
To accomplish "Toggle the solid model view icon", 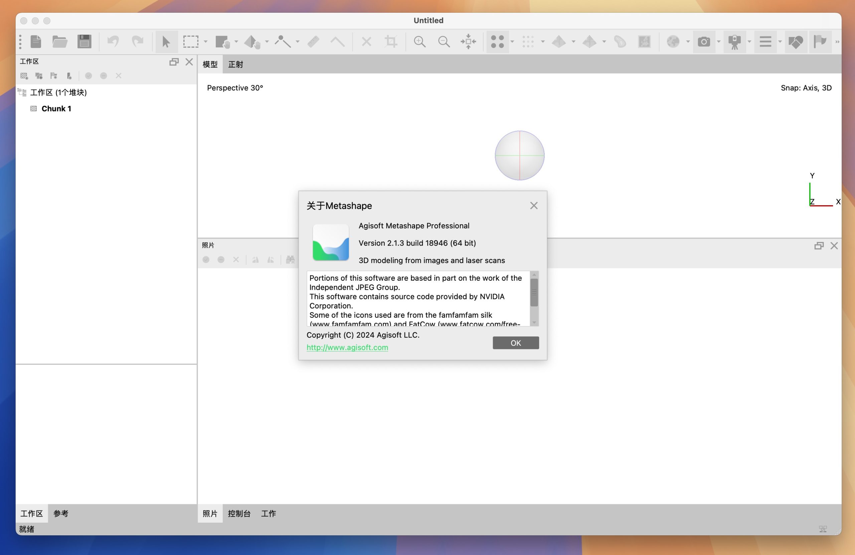I will pyautogui.click(x=559, y=42).
